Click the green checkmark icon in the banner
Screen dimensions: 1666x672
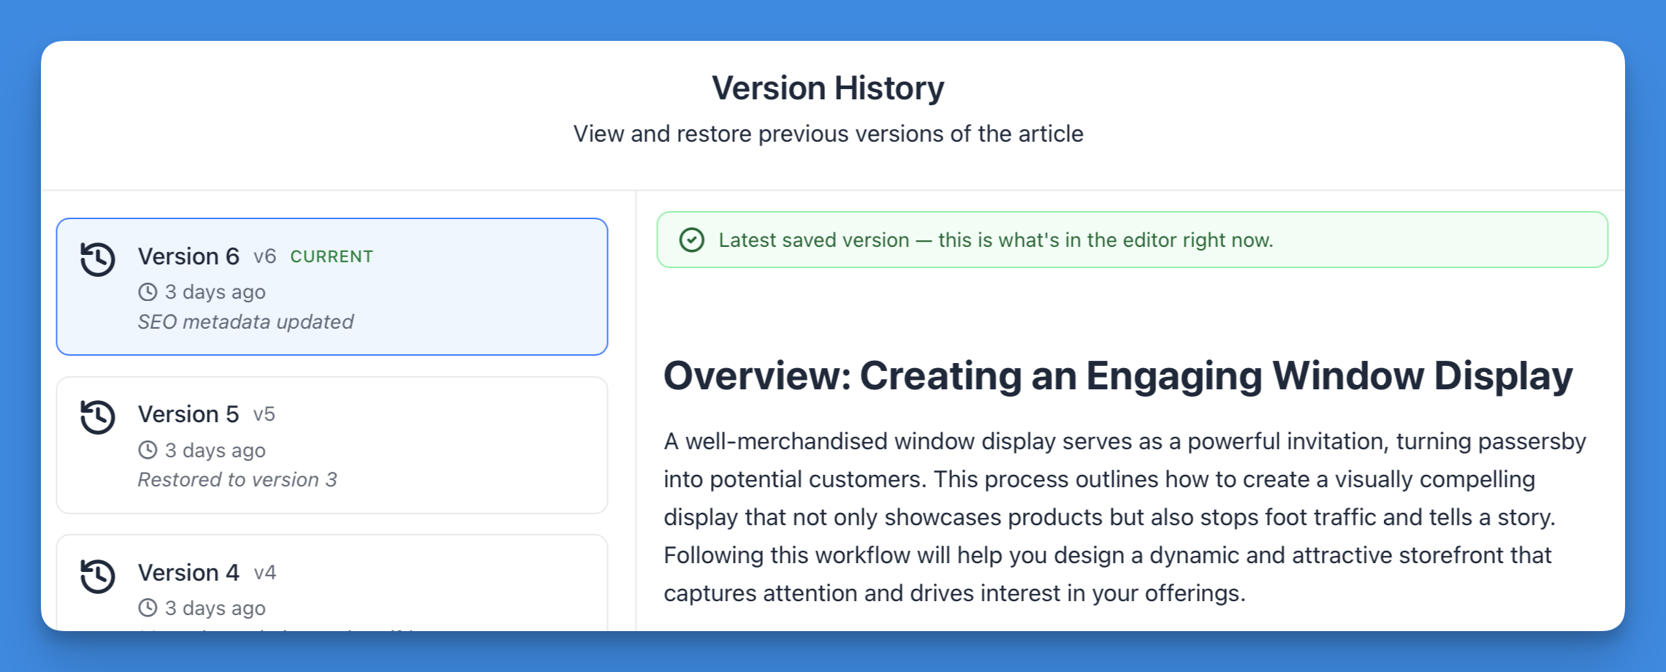click(691, 240)
